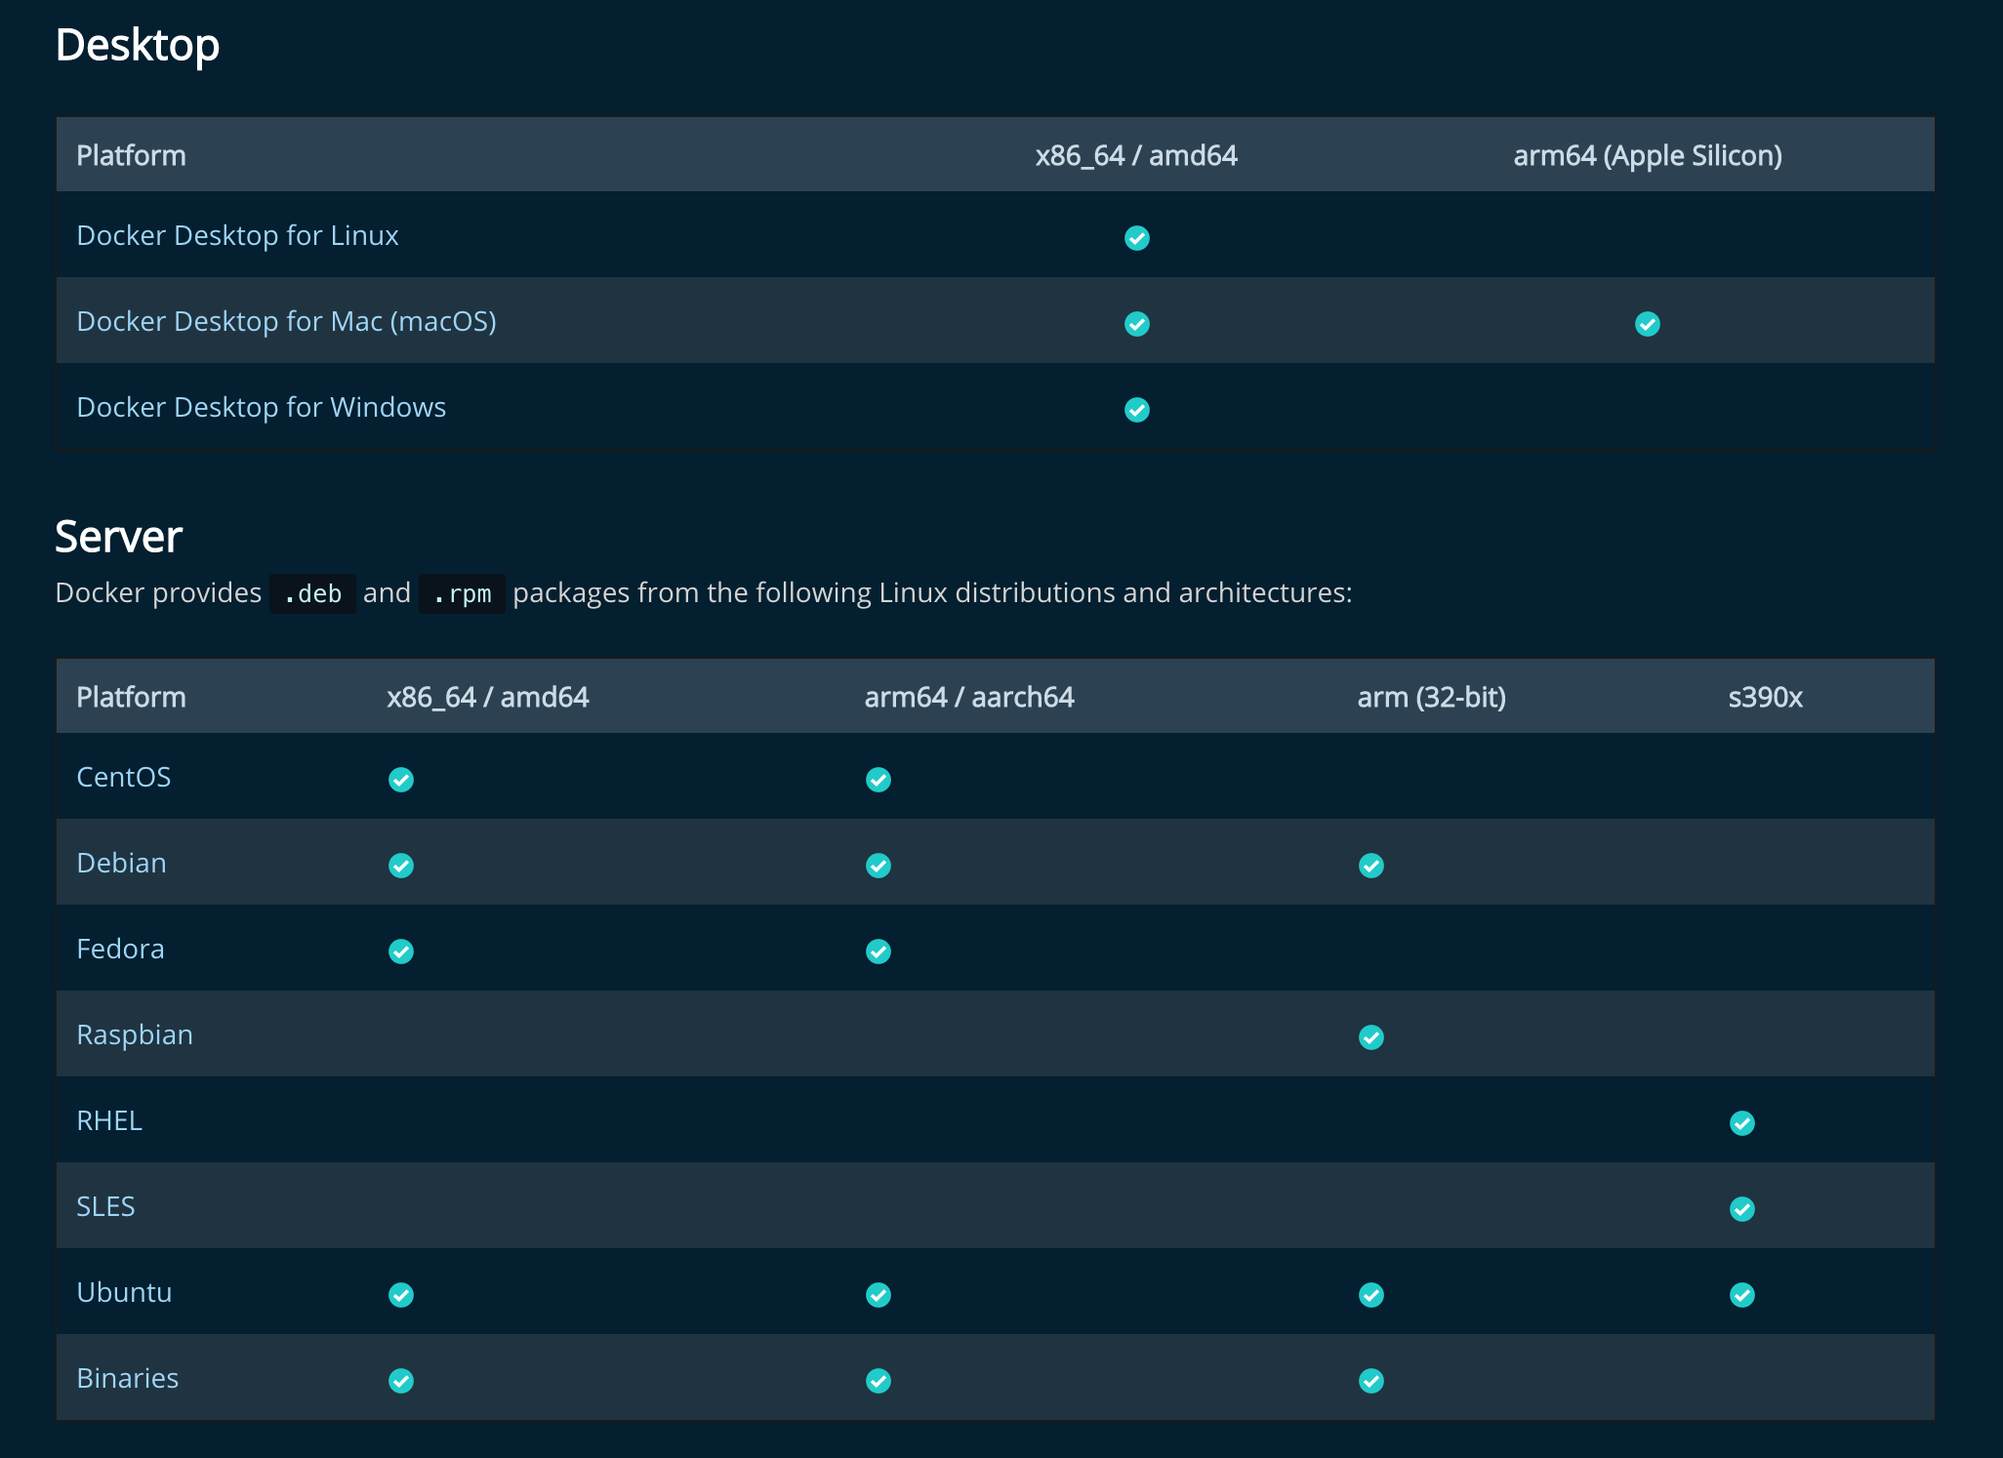This screenshot has width=2003, height=1458.
Task: Click the SLES platform link
Action: pos(105,1207)
